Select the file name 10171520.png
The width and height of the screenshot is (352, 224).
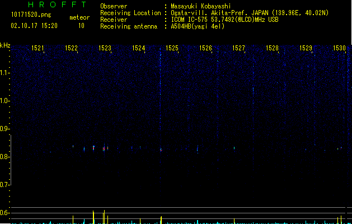pos(31,15)
